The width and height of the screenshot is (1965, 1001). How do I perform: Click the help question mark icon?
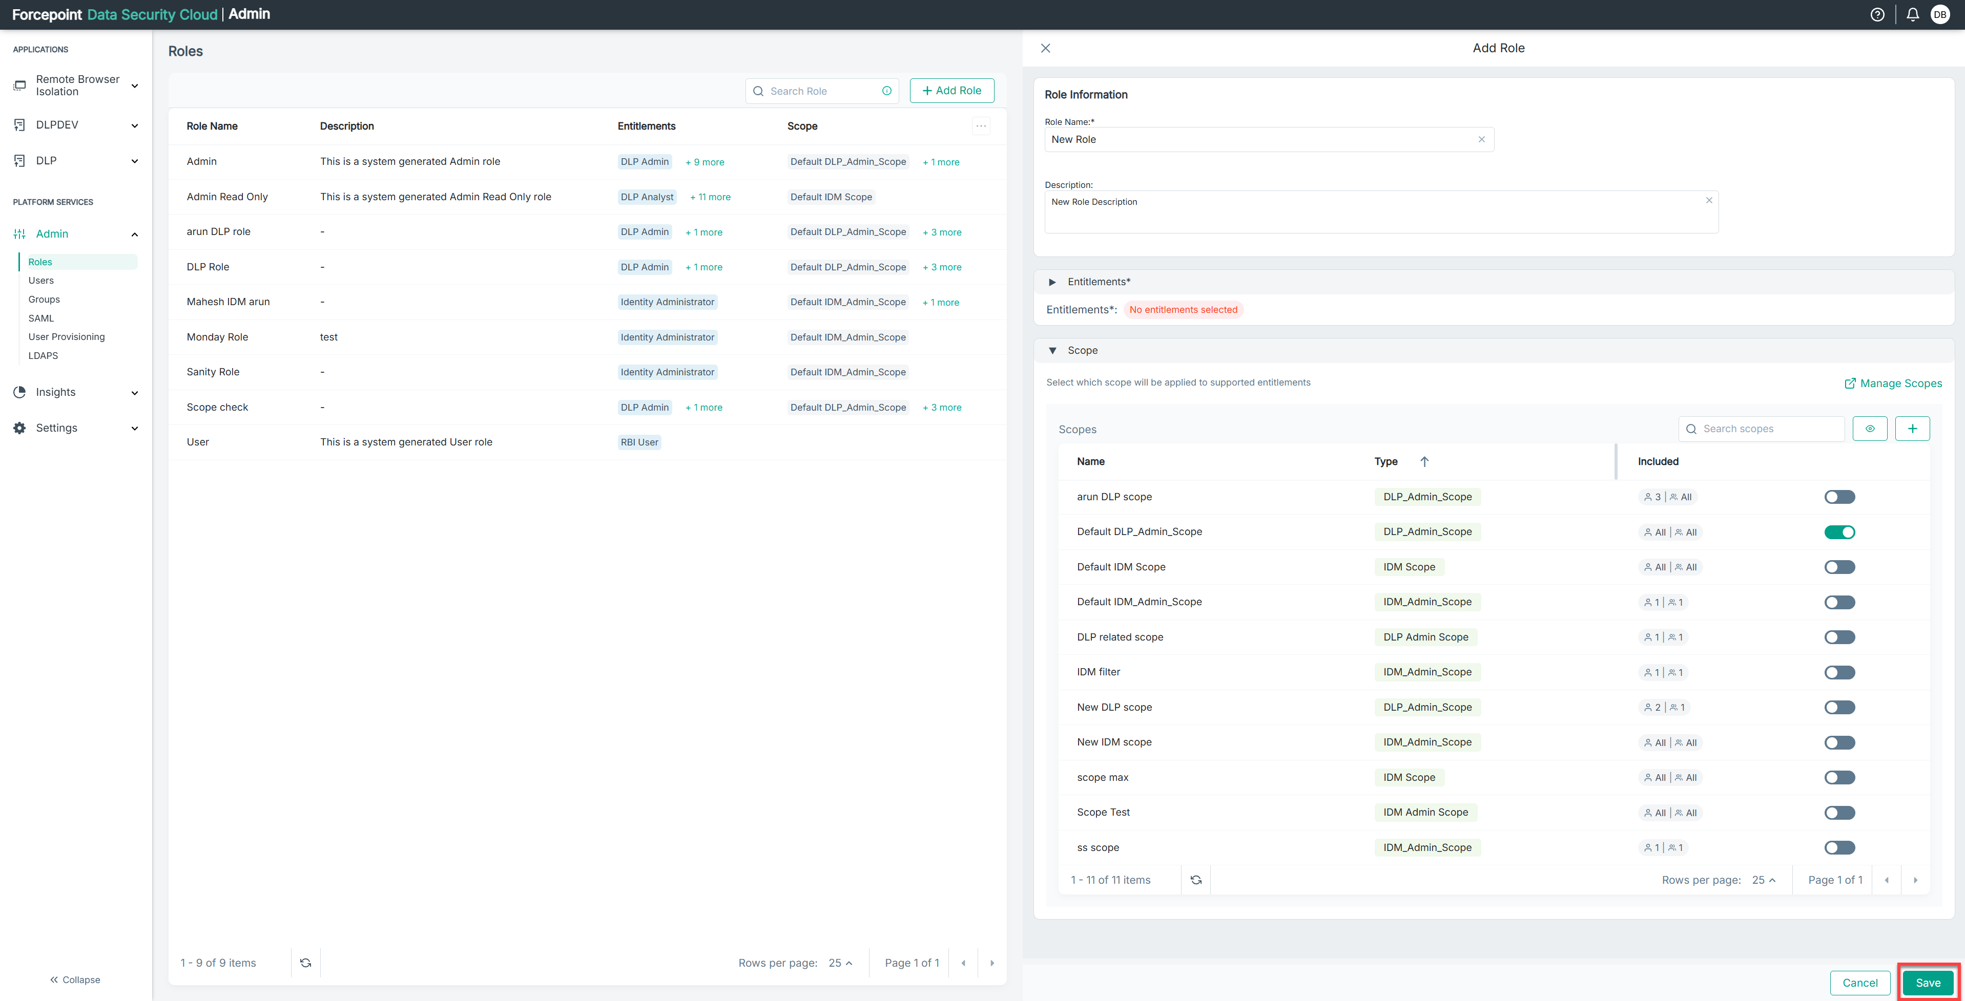(x=1877, y=14)
